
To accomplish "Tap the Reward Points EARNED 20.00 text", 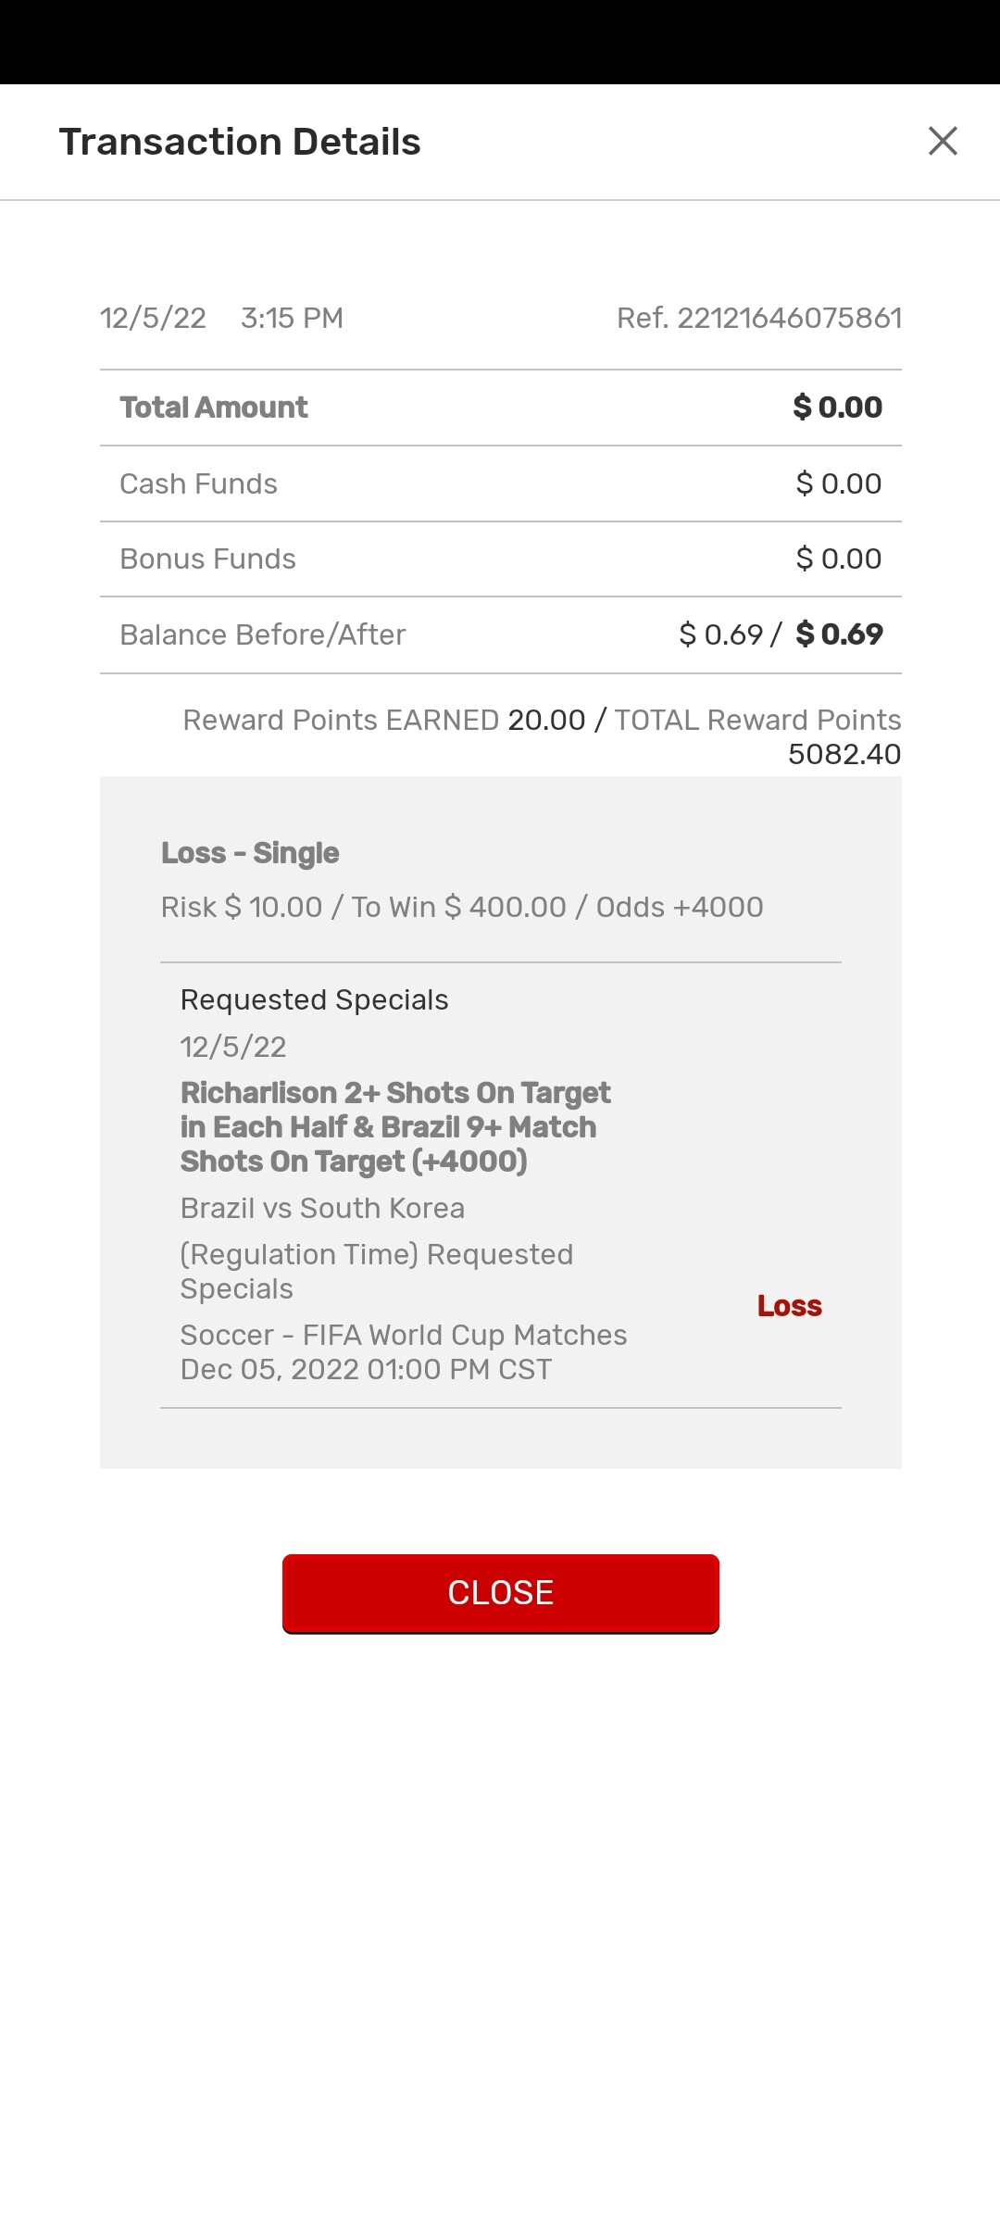I will [x=383, y=720].
